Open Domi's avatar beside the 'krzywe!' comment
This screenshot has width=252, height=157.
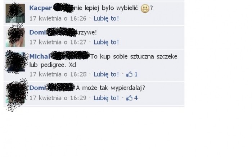pos(15,37)
